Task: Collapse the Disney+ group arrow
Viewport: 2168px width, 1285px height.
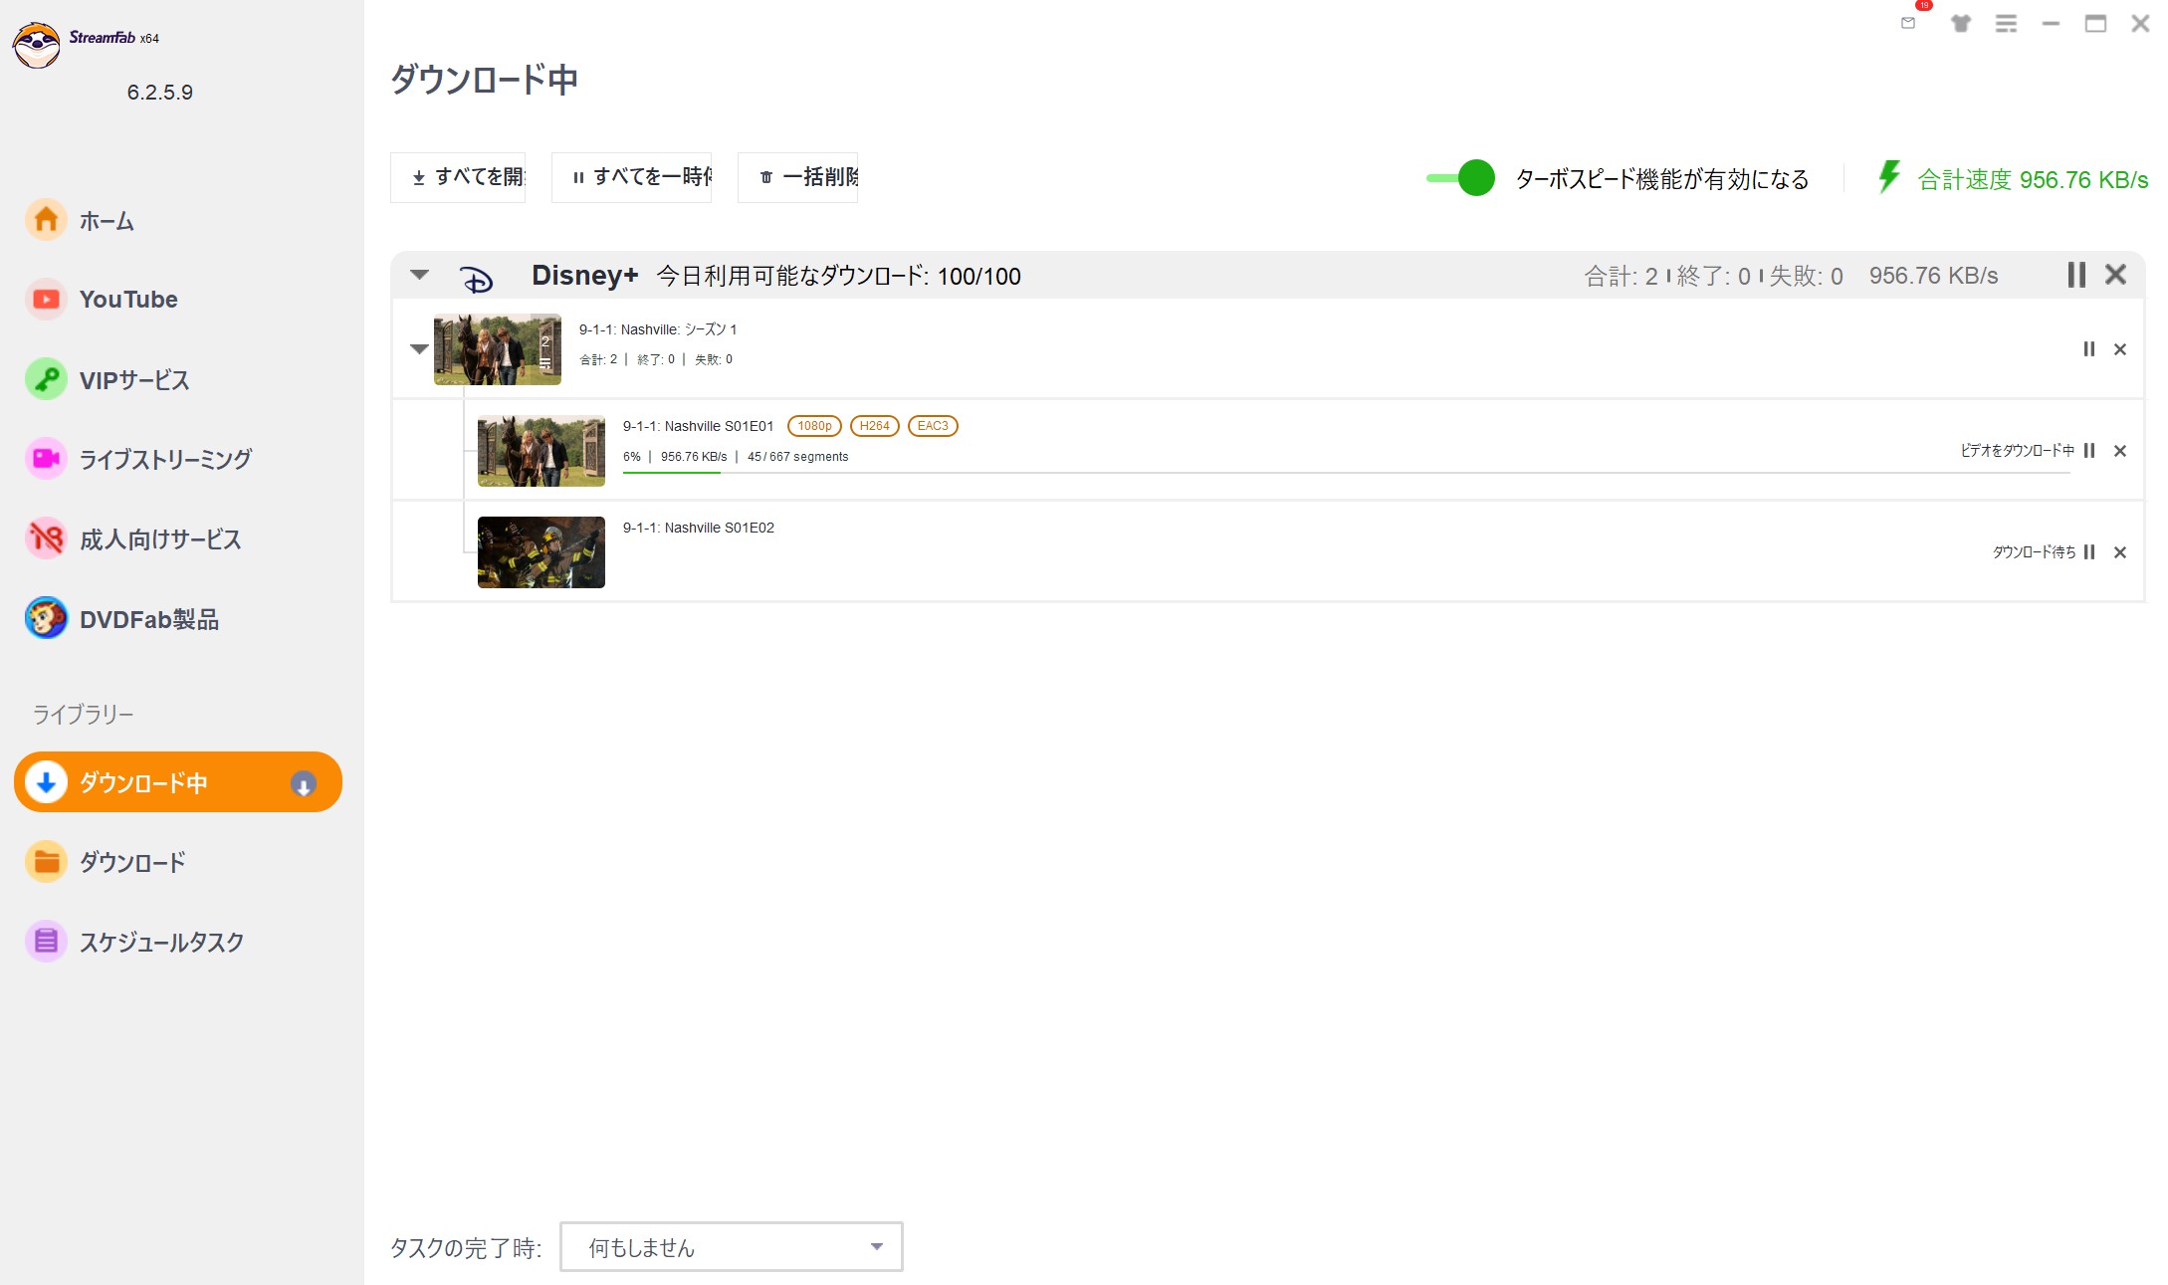Action: (x=419, y=275)
